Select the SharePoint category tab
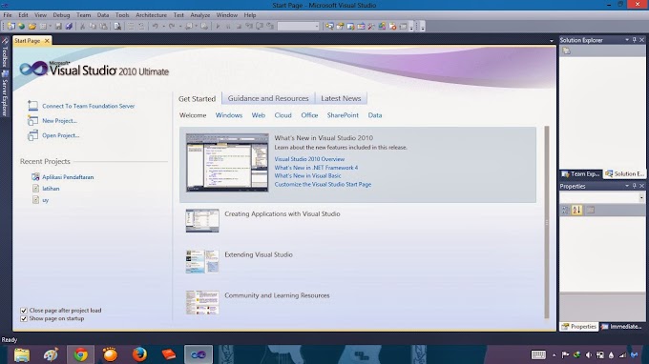 point(343,115)
